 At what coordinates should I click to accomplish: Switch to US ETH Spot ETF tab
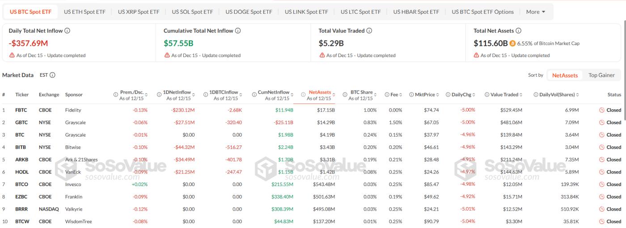(x=85, y=12)
